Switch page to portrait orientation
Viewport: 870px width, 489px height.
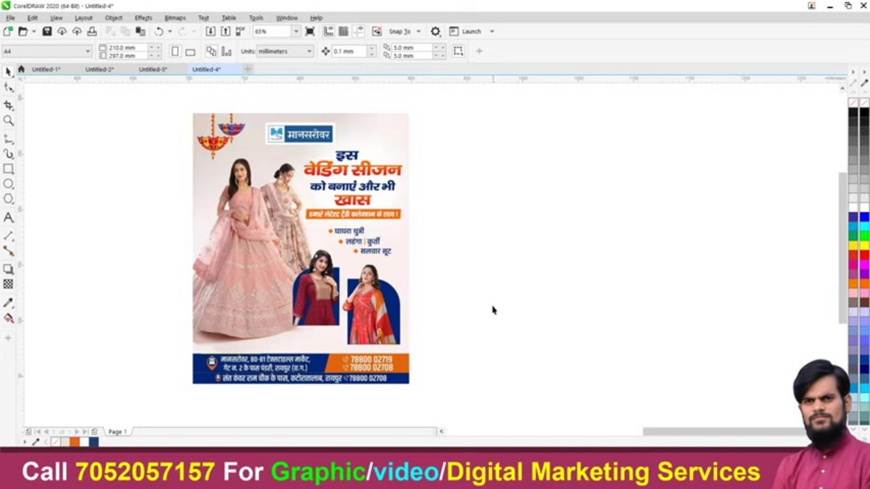tap(175, 52)
